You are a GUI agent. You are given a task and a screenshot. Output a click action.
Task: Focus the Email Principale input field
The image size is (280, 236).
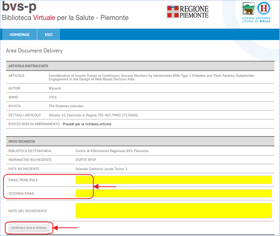(x=174, y=180)
